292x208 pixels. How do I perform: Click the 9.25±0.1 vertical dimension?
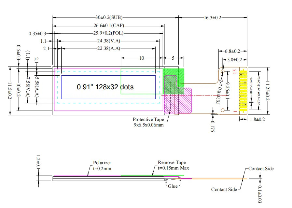click(228, 91)
